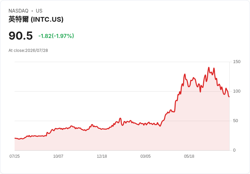Click the end point of the price line
This screenshot has height=174, width=250.
pos(229,97)
